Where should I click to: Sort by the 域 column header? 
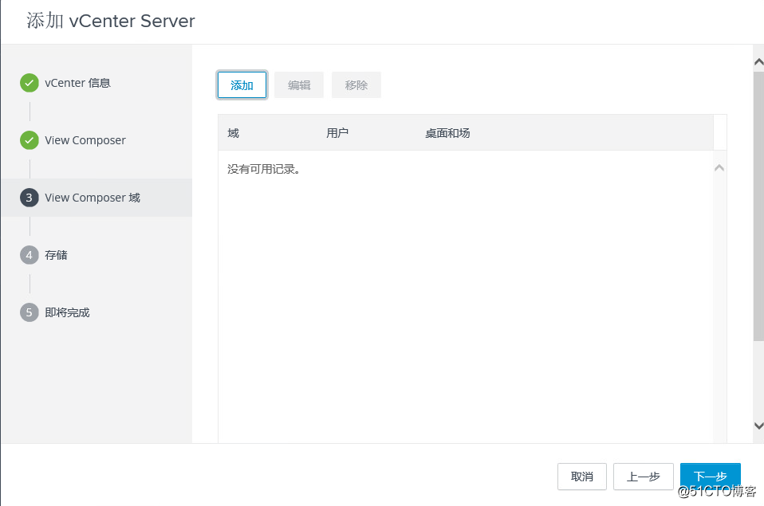(234, 133)
